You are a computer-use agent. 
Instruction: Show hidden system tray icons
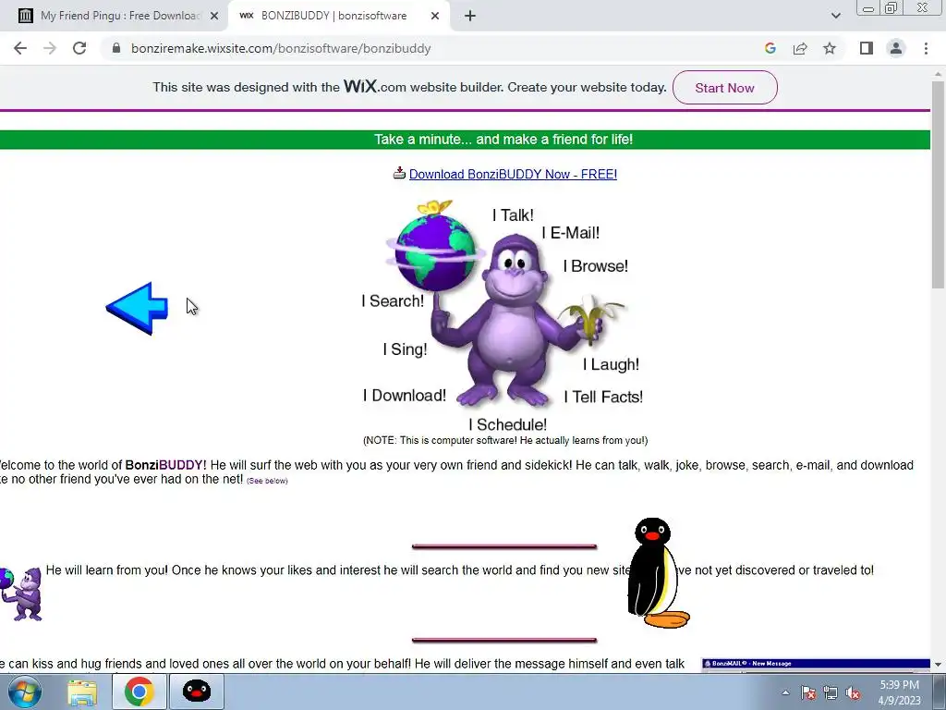785,692
